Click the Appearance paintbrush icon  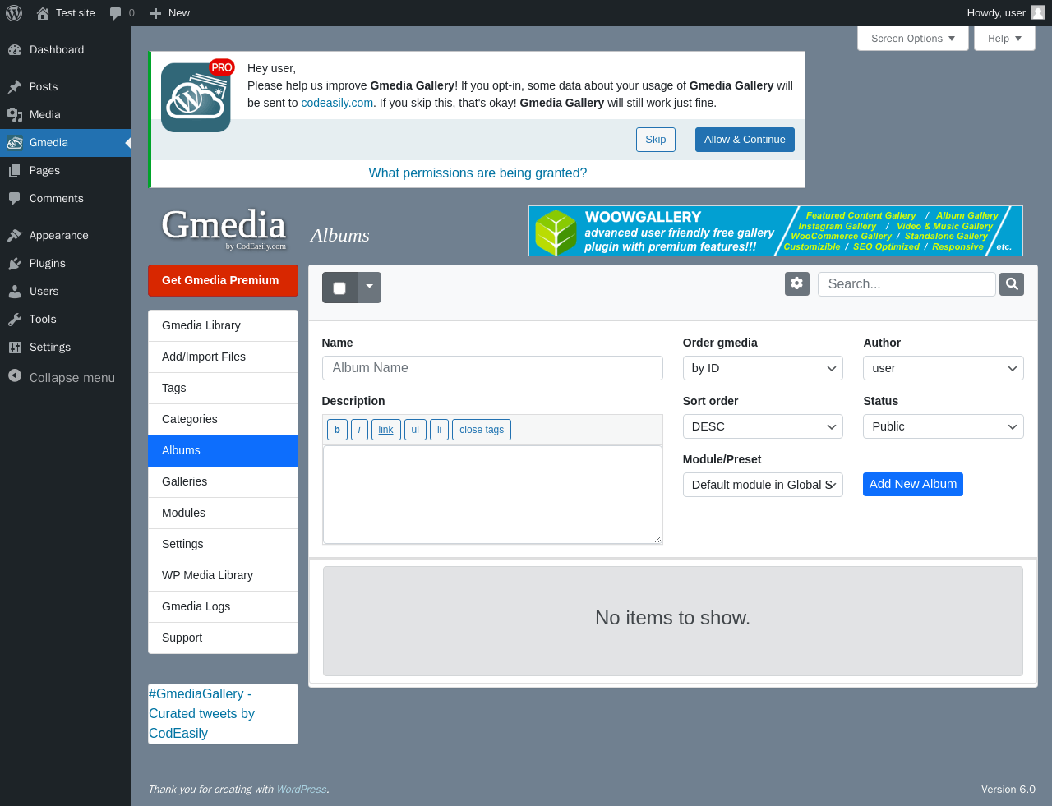point(15,235)
